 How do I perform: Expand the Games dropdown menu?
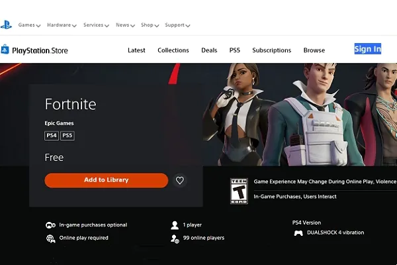(29, 25)
